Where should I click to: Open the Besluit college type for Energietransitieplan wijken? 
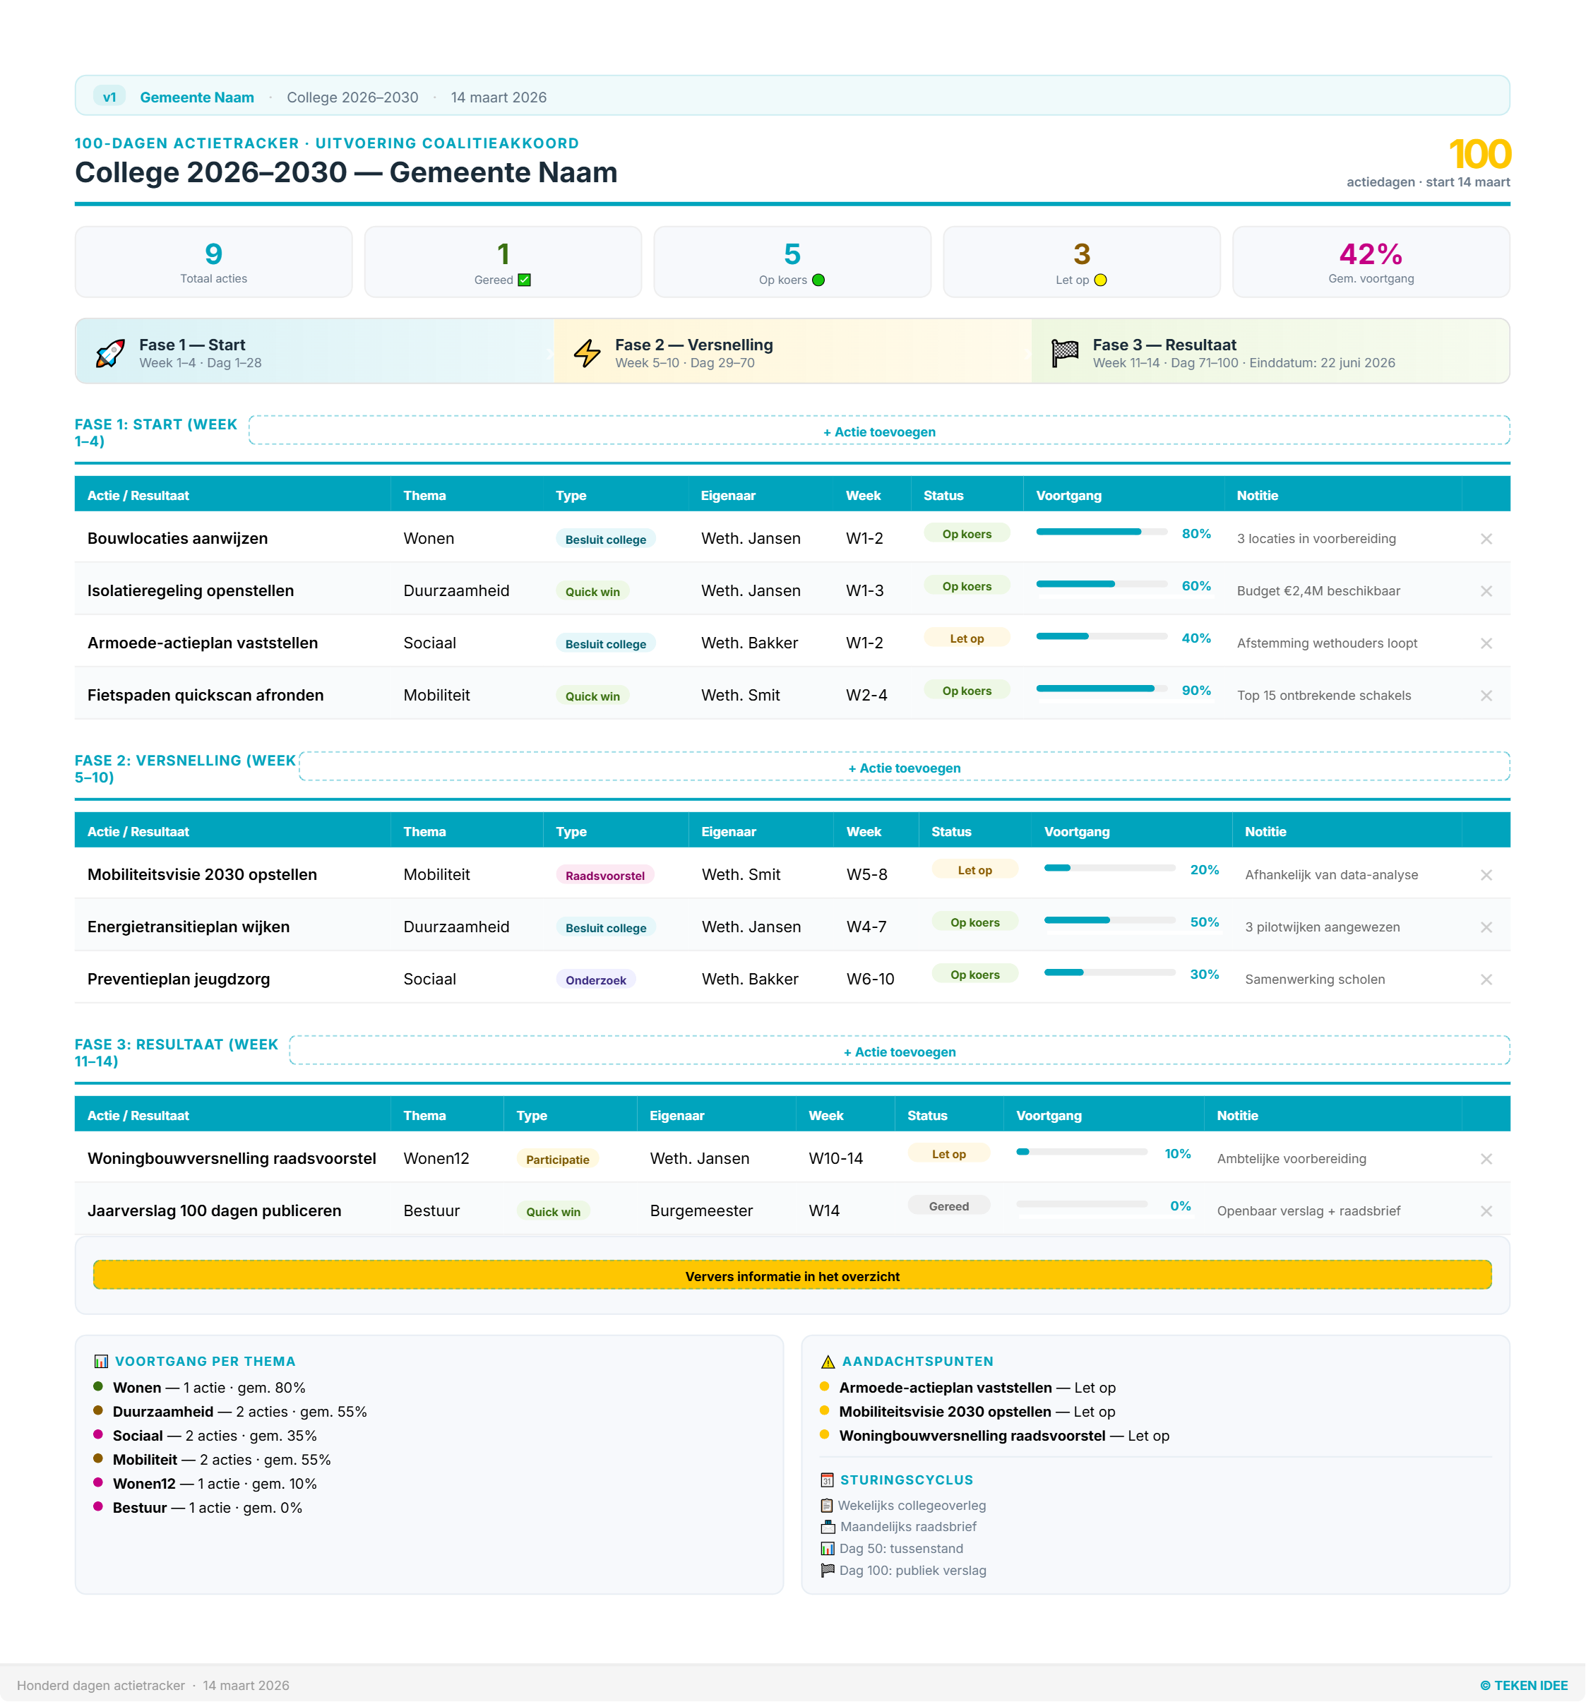[605, 928]
